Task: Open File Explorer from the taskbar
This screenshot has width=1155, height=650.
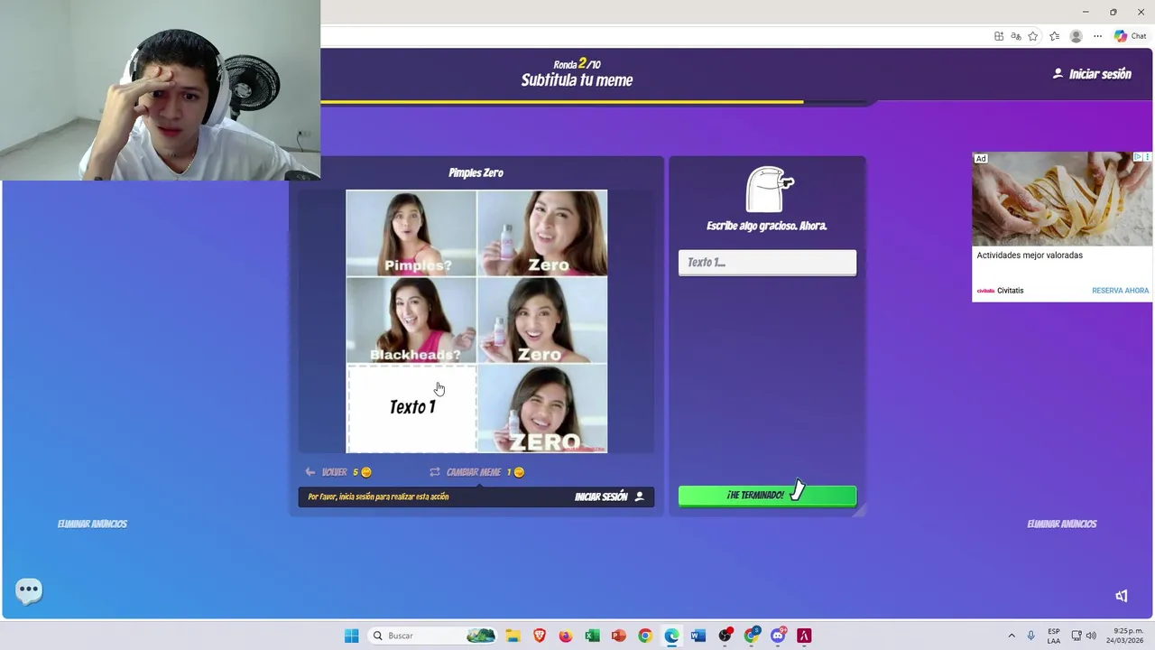Action: pyautogui.click(x=513, y=636)
